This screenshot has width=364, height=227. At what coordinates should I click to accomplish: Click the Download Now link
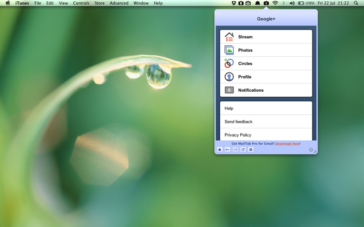288,143
